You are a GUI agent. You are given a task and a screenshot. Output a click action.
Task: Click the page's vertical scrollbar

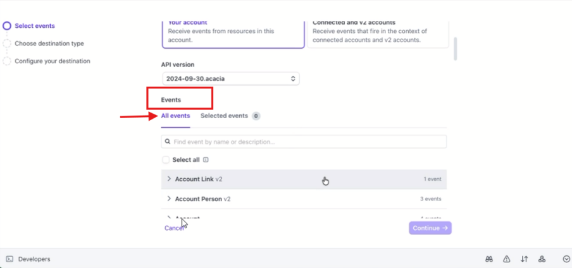click(456, 49)
